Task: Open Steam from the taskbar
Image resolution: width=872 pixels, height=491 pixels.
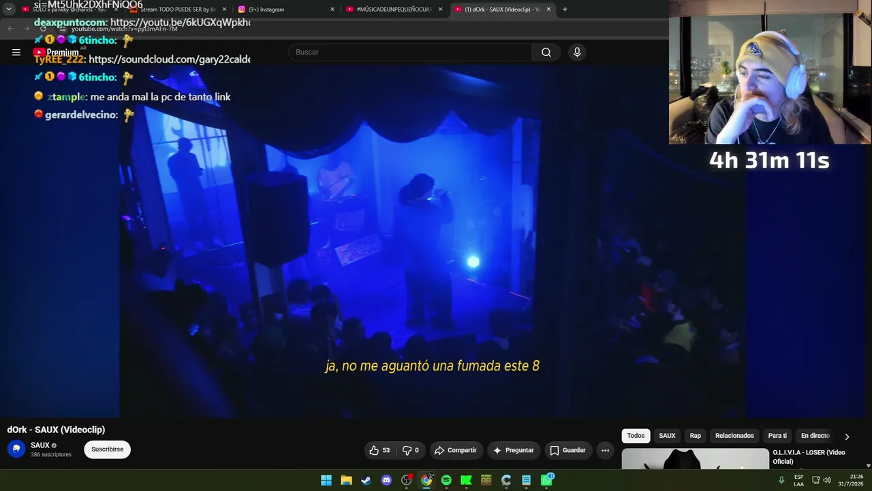Action: (366, 480)
